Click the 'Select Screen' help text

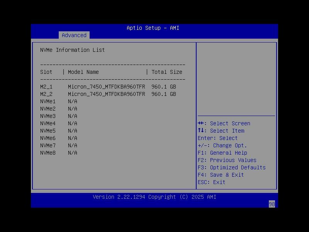[x=230, y=123]
